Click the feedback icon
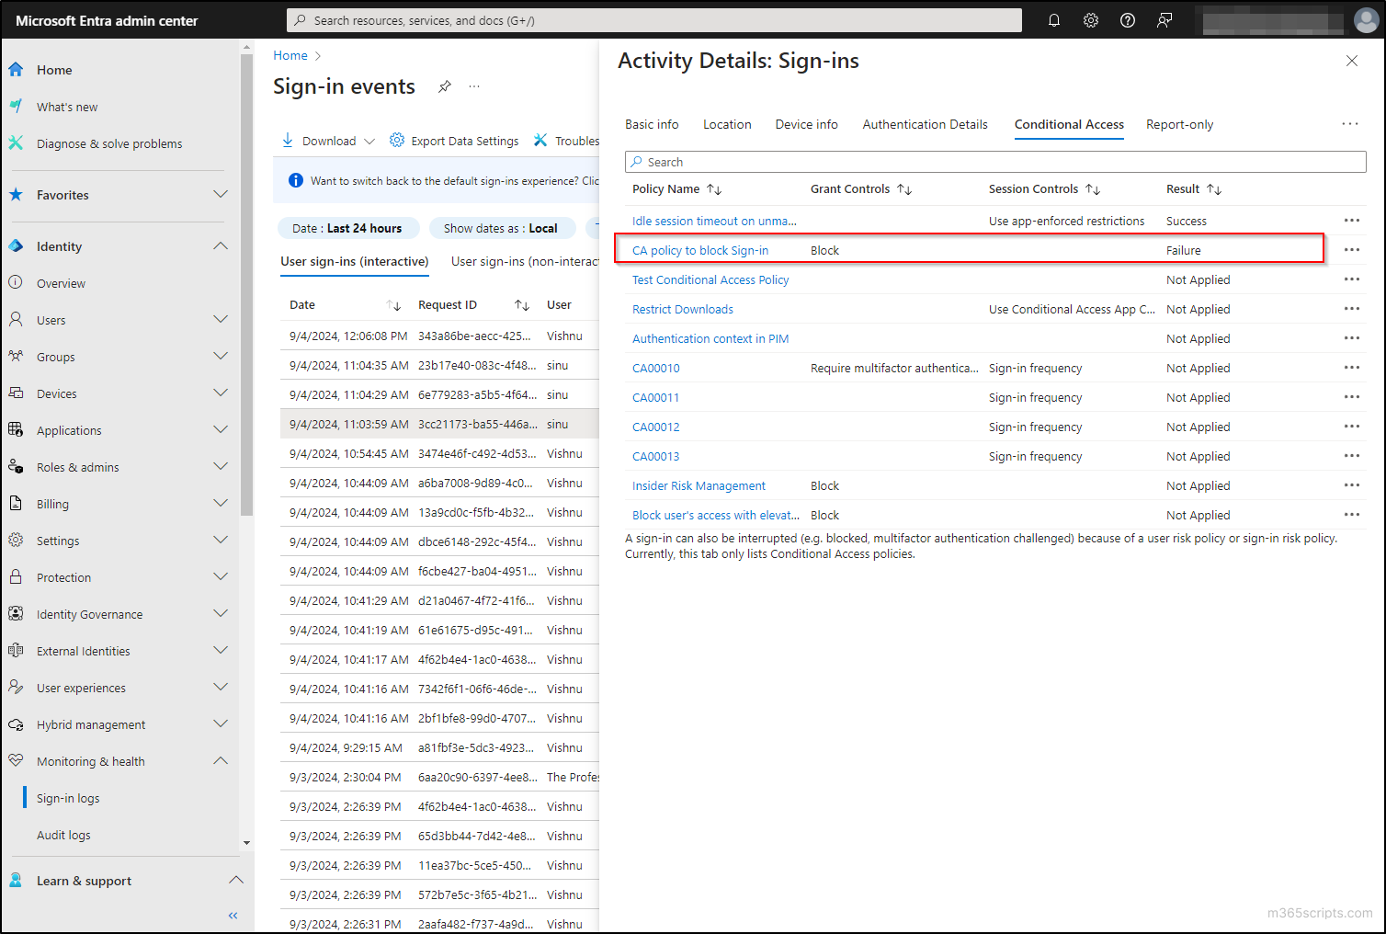Viewport: 1386px width, 934px height. coord(1164,19)
